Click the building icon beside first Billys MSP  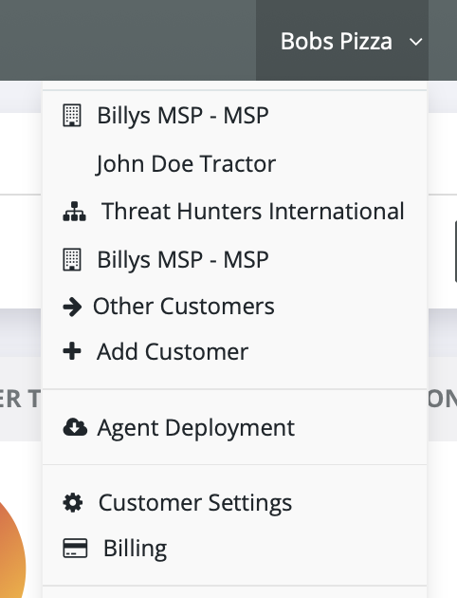click(x=72, y=115)
